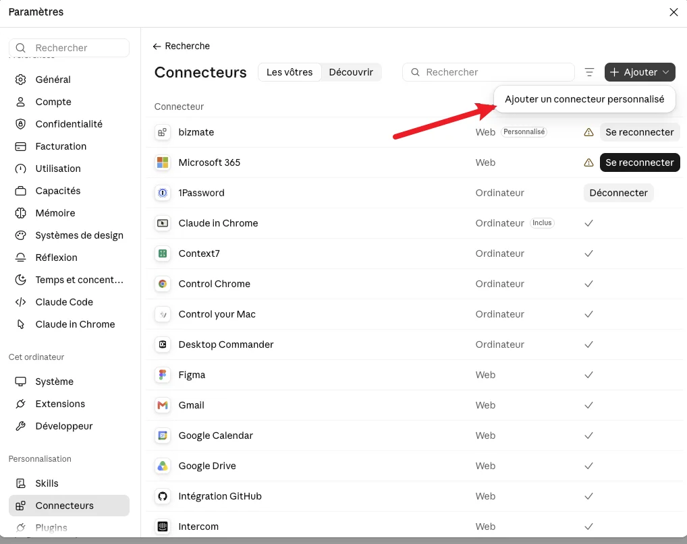The height and width of the screenshot is (544, 687).
Task: Reconnect the bizmate connector
Action: coord(640,132)
